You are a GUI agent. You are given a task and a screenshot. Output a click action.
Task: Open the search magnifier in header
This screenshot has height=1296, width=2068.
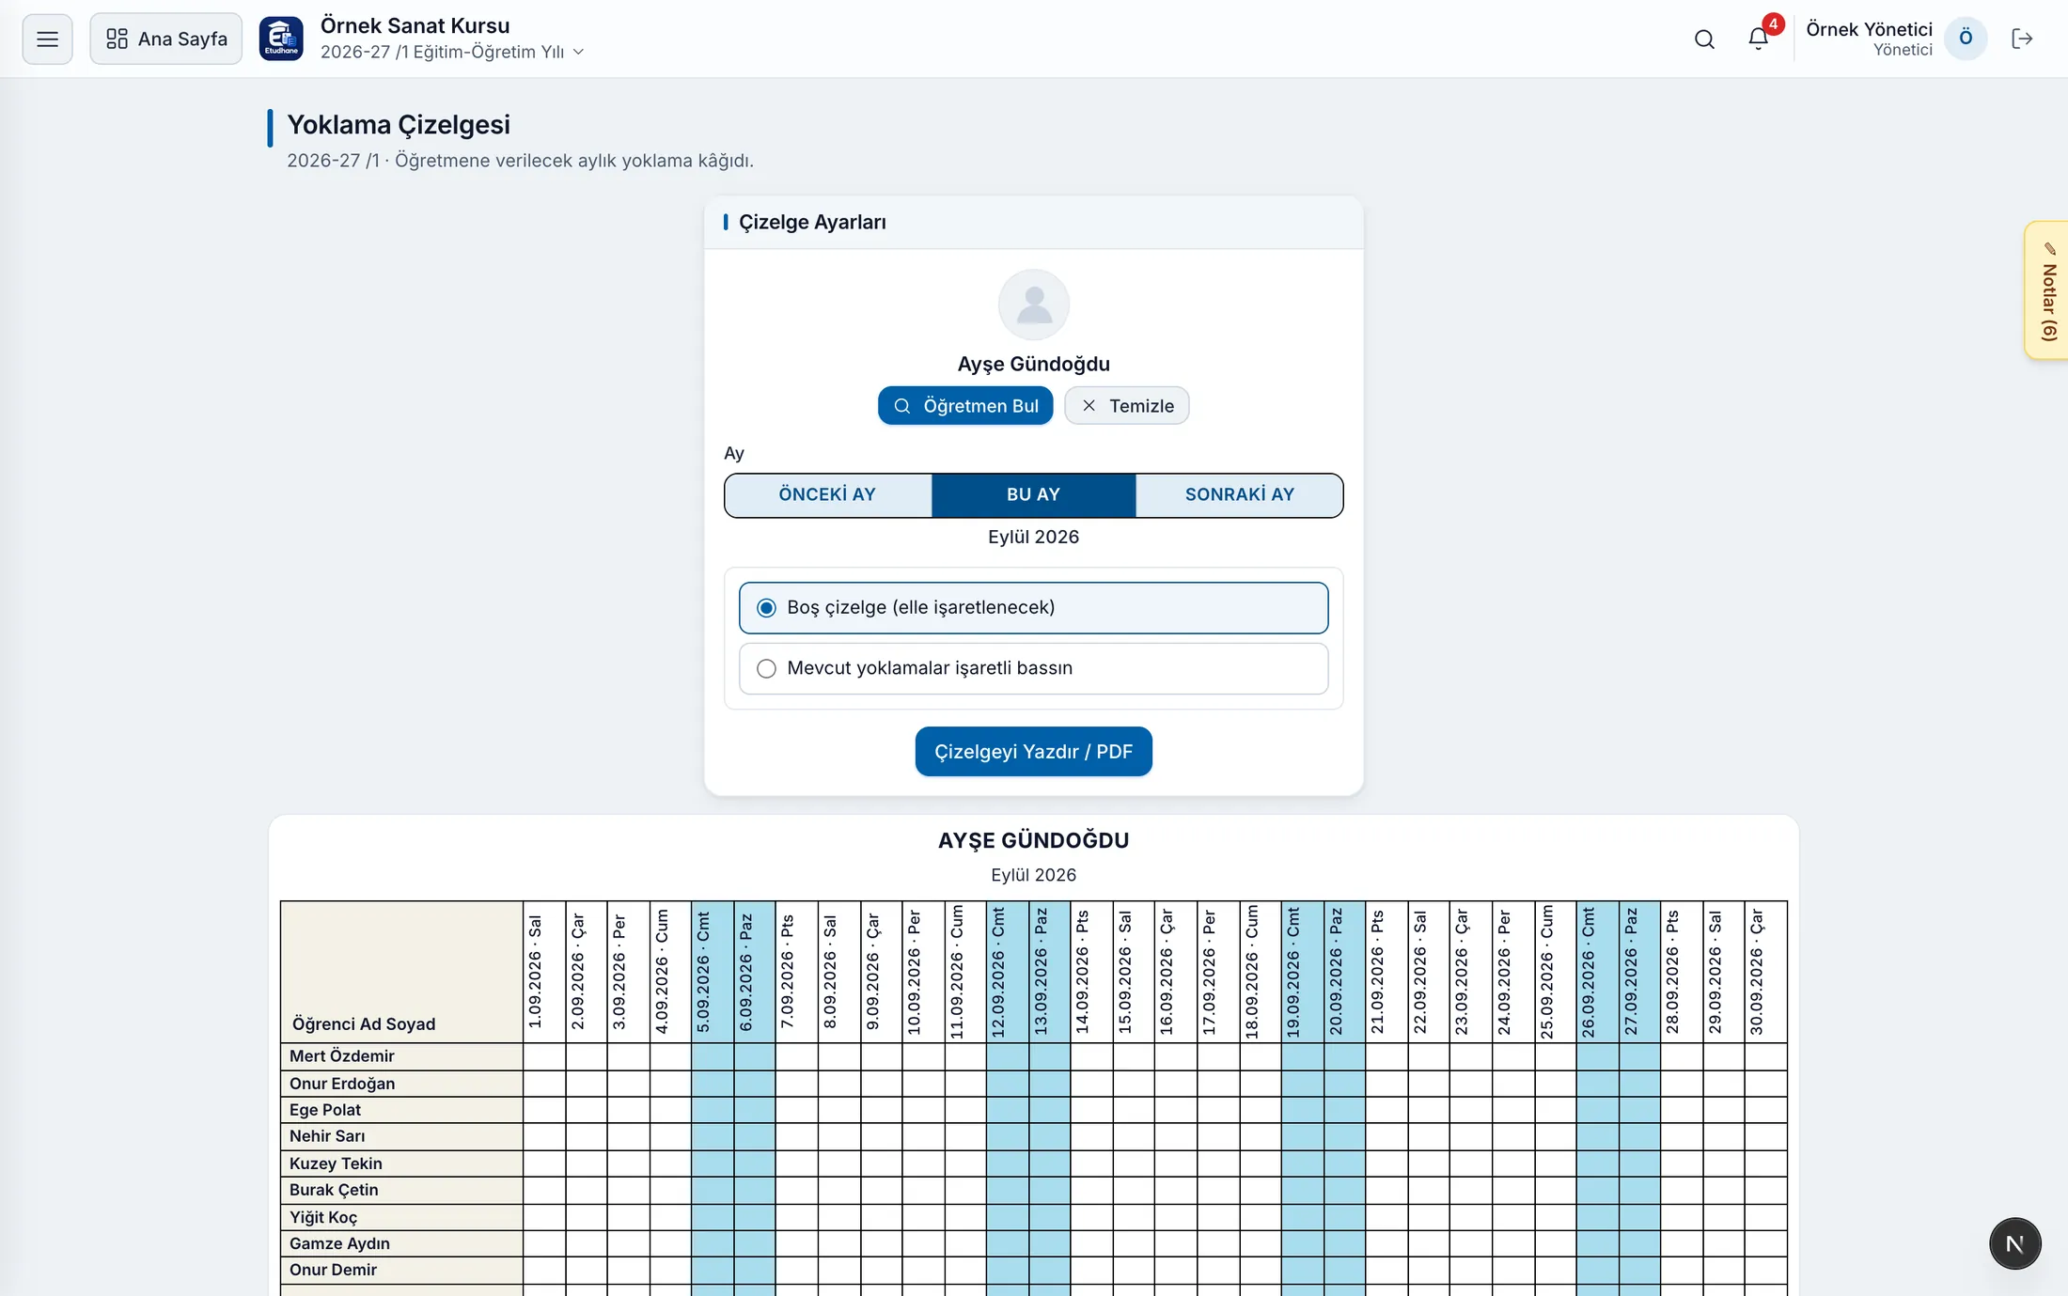tap(1704, 39)
